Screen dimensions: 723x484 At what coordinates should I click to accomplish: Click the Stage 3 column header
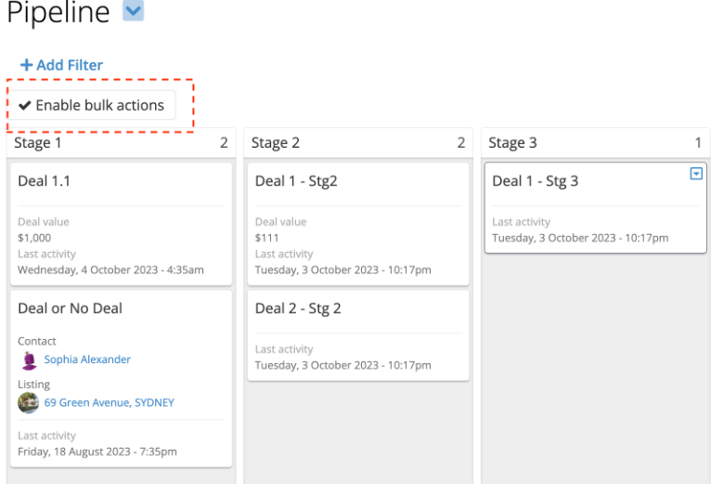point(512,143)
